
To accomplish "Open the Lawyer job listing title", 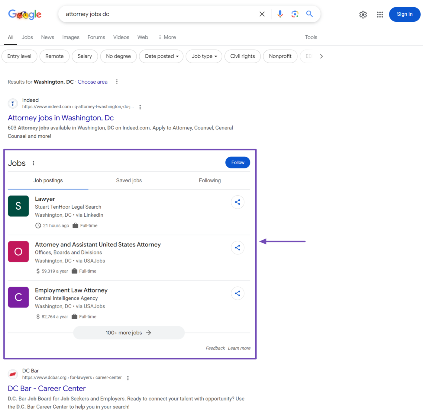I will pos(45,199).
